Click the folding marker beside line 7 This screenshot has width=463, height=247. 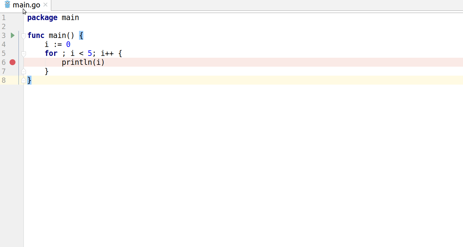(x=23, y=71)
